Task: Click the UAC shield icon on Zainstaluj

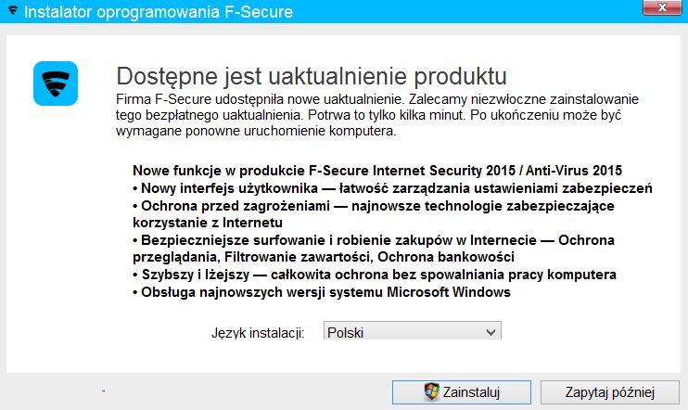Action: [x=431, y=391]
